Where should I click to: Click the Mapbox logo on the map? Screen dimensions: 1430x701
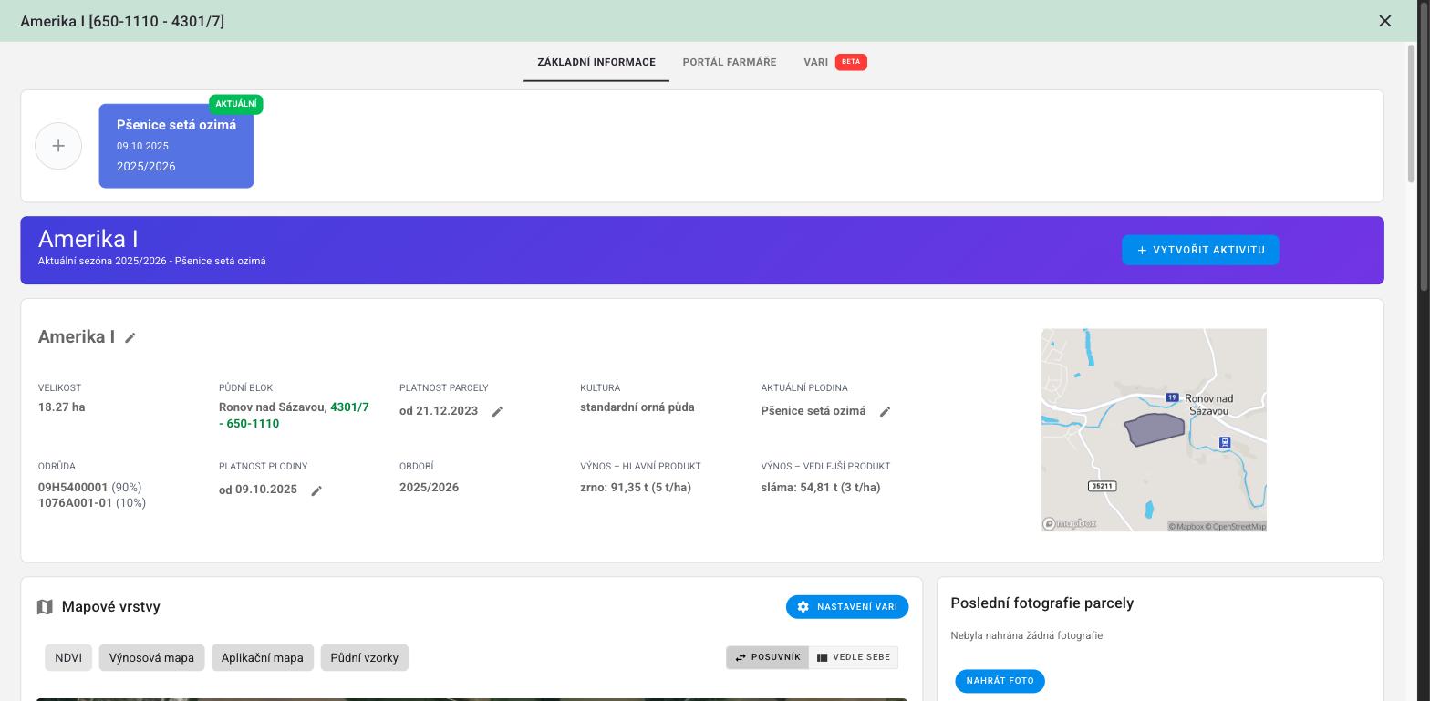tap(1070, 524)
